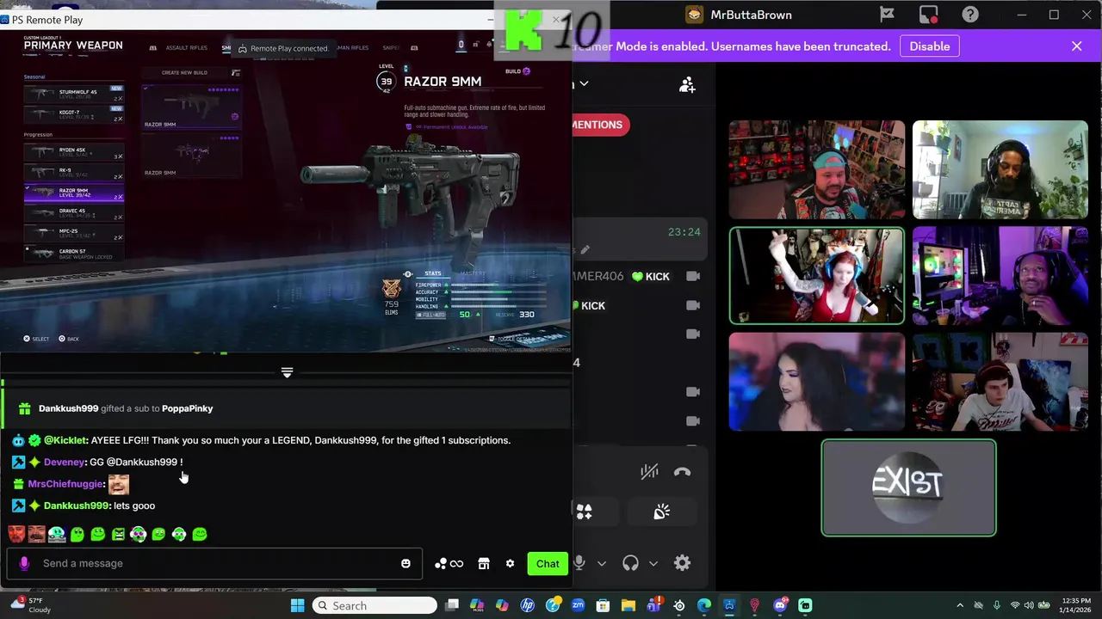Open @Kicklet bot username in chat
The height and width of the screenshot is (619, 1102).
(65, 440)
